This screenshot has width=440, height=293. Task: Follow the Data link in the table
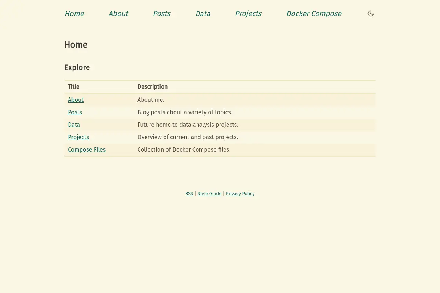pos(74,125)
